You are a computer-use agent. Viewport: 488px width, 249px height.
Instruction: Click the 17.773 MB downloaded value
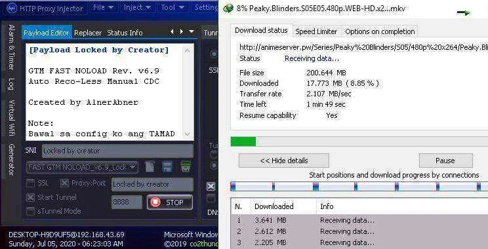tap(343, 83)
